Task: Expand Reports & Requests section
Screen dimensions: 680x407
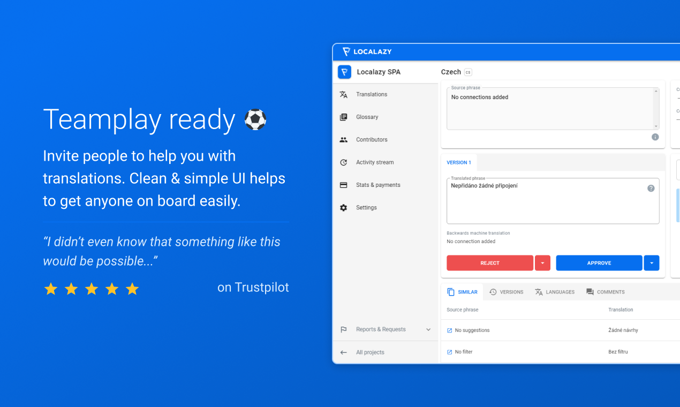Action: click(428, 330)
